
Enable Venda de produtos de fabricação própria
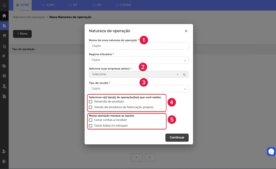91,107
